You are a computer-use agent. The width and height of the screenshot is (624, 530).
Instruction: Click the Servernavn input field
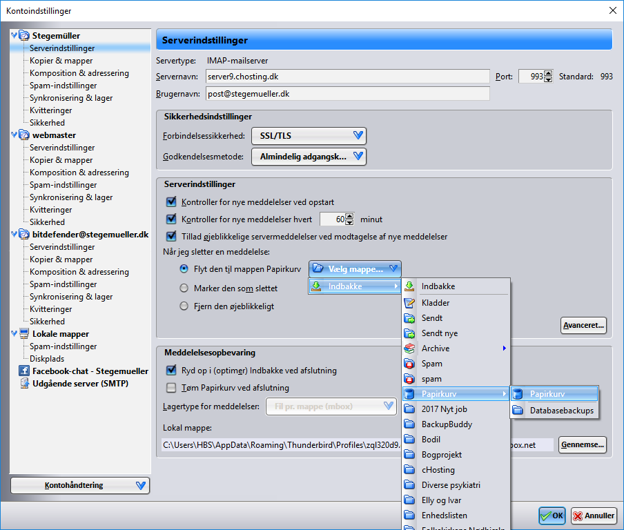[x=347, y=77]
